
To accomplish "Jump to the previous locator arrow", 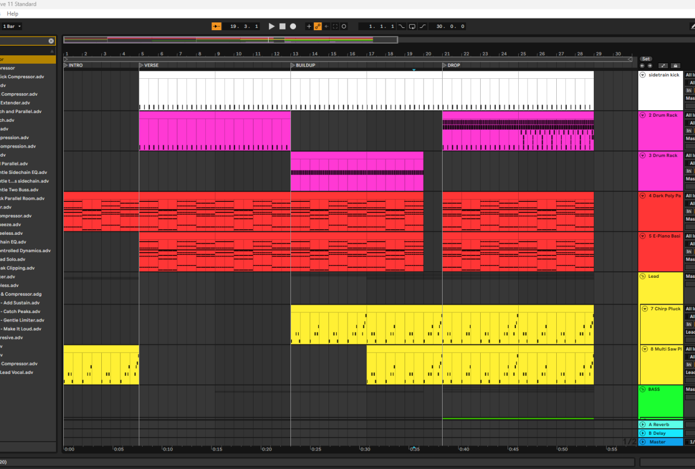I will click(x=642, y=65).
